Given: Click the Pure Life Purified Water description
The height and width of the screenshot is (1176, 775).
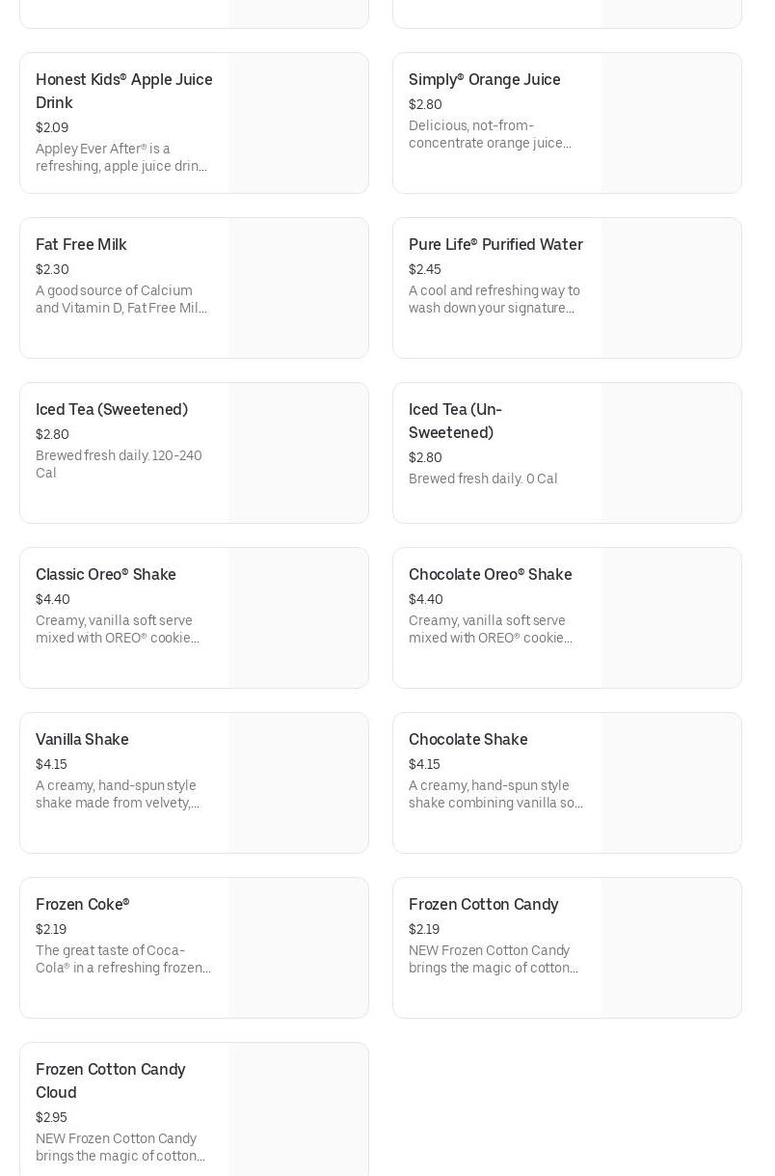Looking at the screenshot, I should coord(494,299).
